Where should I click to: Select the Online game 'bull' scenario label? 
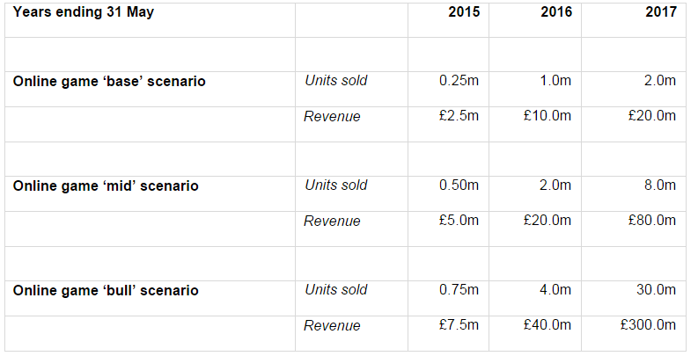coord(106,290)
